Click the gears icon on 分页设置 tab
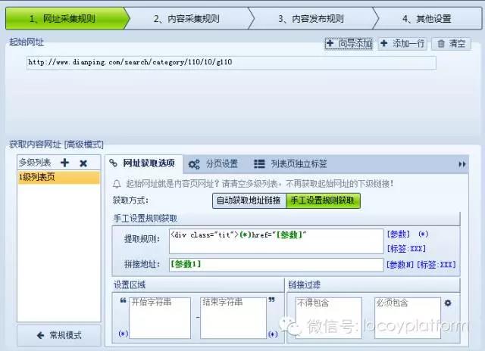This screenshot has width=485, height=351. (x=194, y=164)
